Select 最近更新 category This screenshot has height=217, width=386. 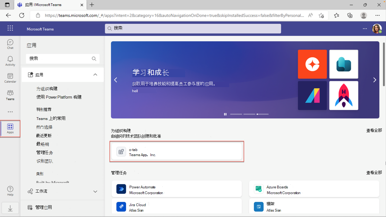(44, 136)
